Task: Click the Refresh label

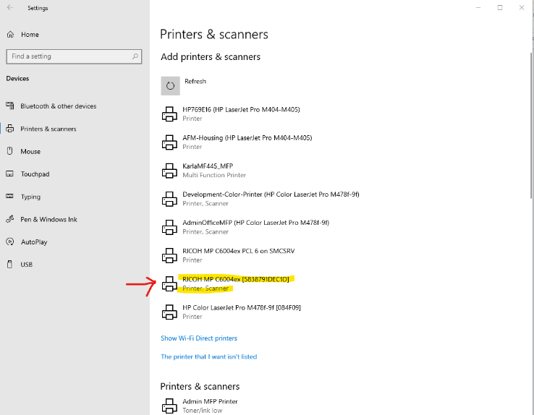Action: coord(195,81)
